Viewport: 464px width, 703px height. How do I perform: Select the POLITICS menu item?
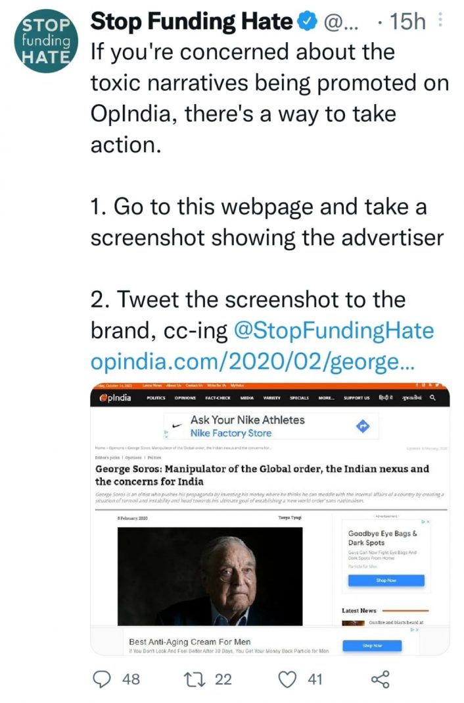(x=156, y=398)
